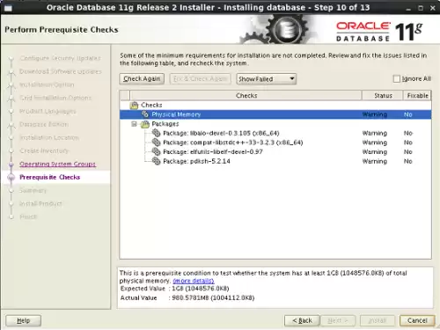The width and height of the screenshot is (440, 330).
Task: Click gear icon of libaio-devel package row
Action: tap(156, 133)
